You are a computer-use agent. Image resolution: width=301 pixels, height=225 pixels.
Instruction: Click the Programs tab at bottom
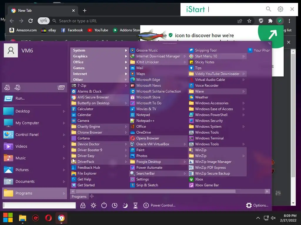[x=79, y=197]
